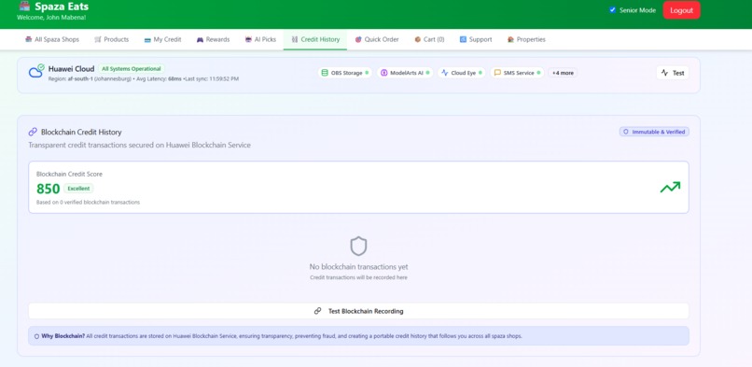View the Cart (0) tab
Image resolution: width=752 pixels, height=367 pixels.
click(x=429, y=39)
